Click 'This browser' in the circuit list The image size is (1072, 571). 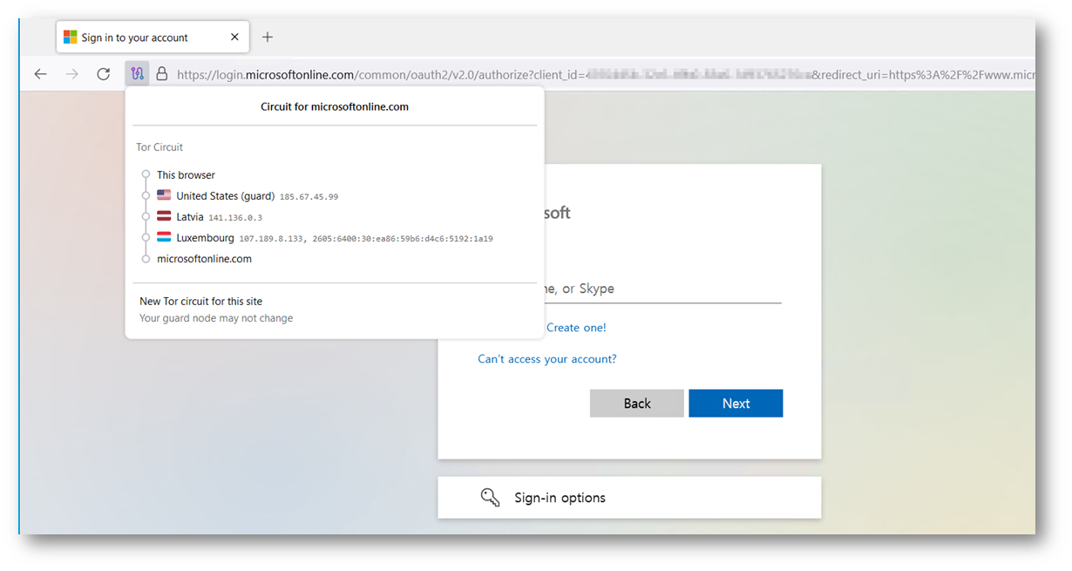point(186,175)
